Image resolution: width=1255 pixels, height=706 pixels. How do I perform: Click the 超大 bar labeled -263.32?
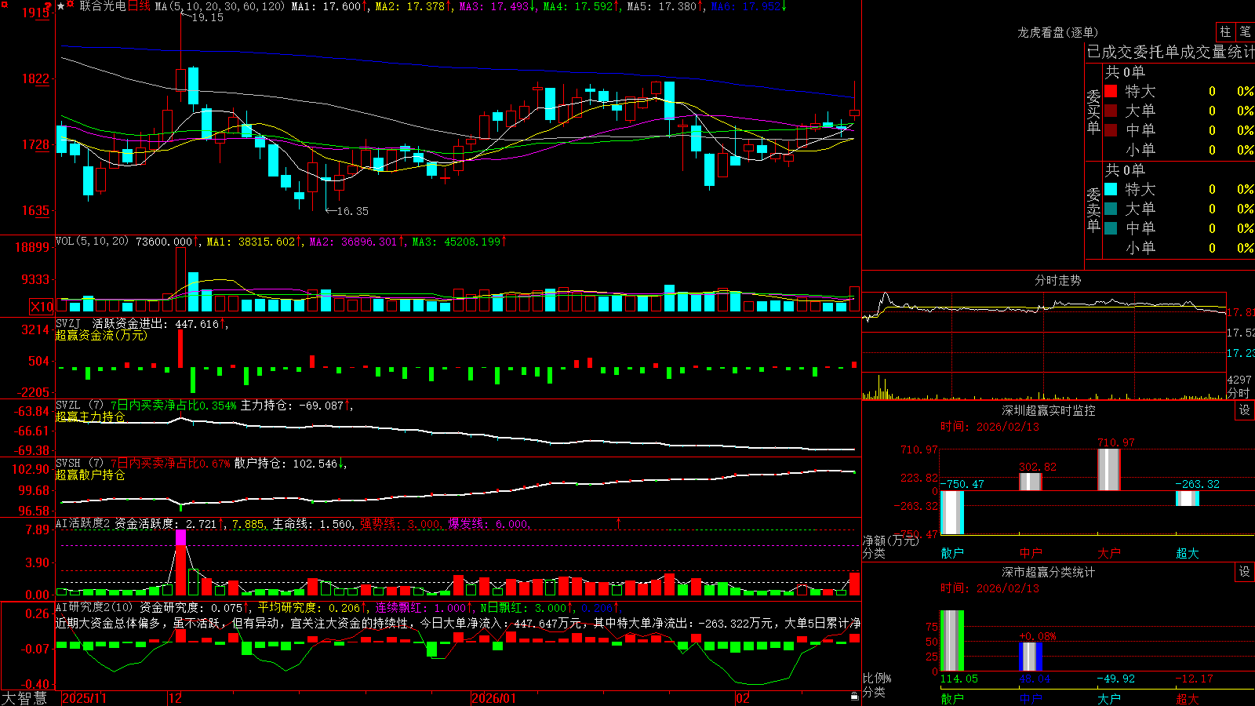pos(1188,498)
